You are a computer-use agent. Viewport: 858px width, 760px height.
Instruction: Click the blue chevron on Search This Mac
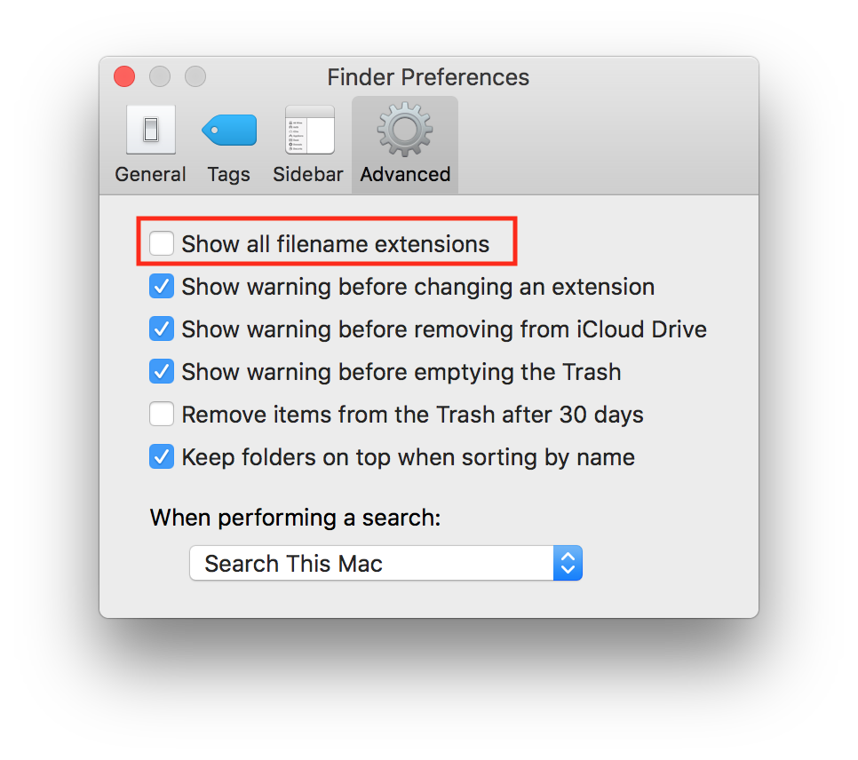(x=568, y=563)
